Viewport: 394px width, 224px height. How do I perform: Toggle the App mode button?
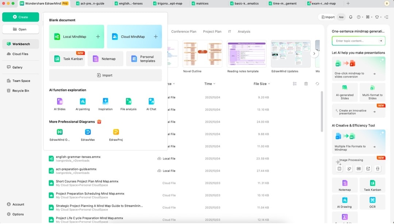(x=341, y=17)
